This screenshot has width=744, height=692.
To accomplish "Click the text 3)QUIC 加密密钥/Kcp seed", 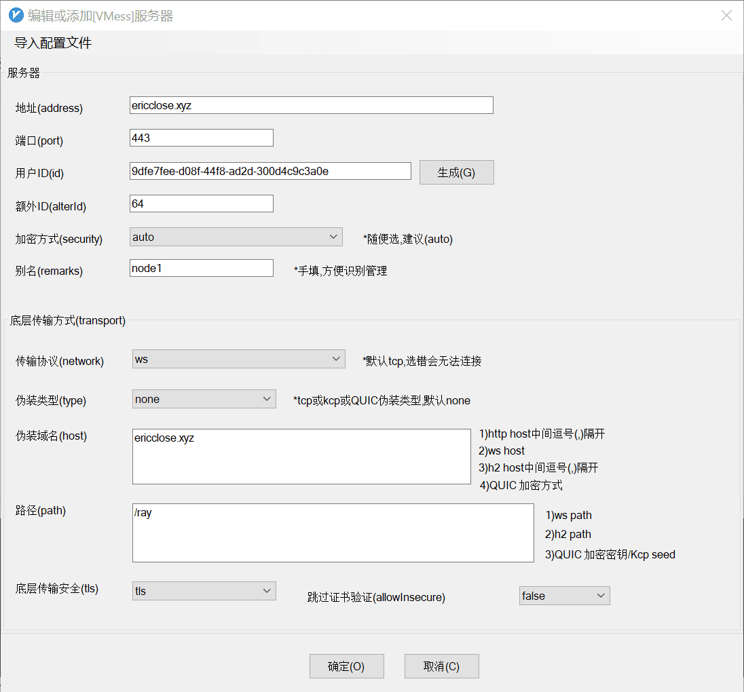I will point(610,554).
